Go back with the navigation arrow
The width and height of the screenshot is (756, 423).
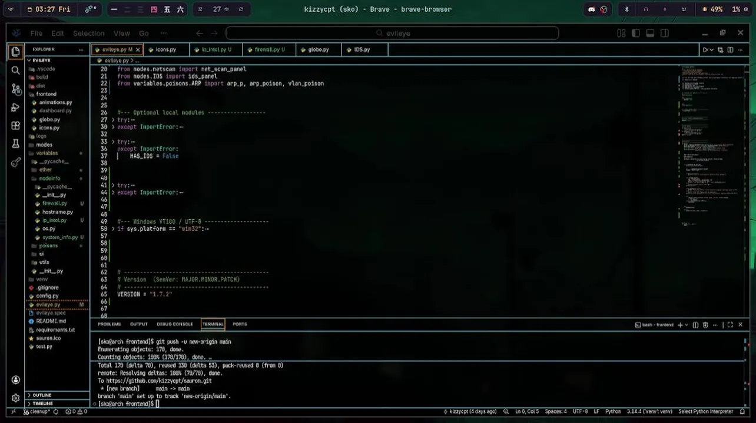click(200, 33)
